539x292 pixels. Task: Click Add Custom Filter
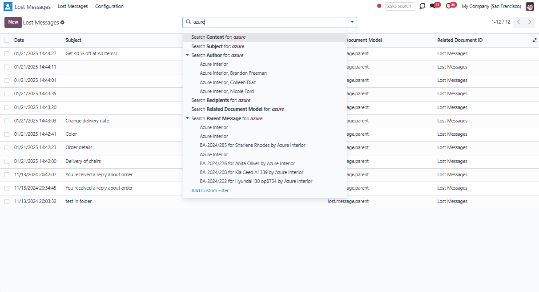(x=210, y=191)
